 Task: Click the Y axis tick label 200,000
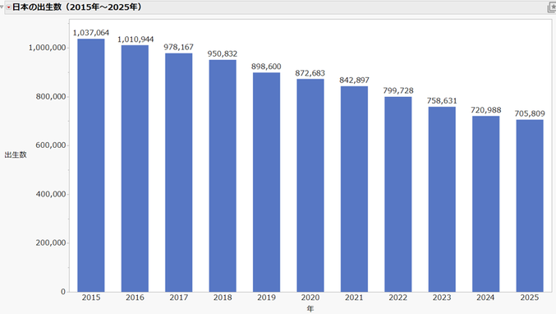pyautogui.click(x=51, y=242)
